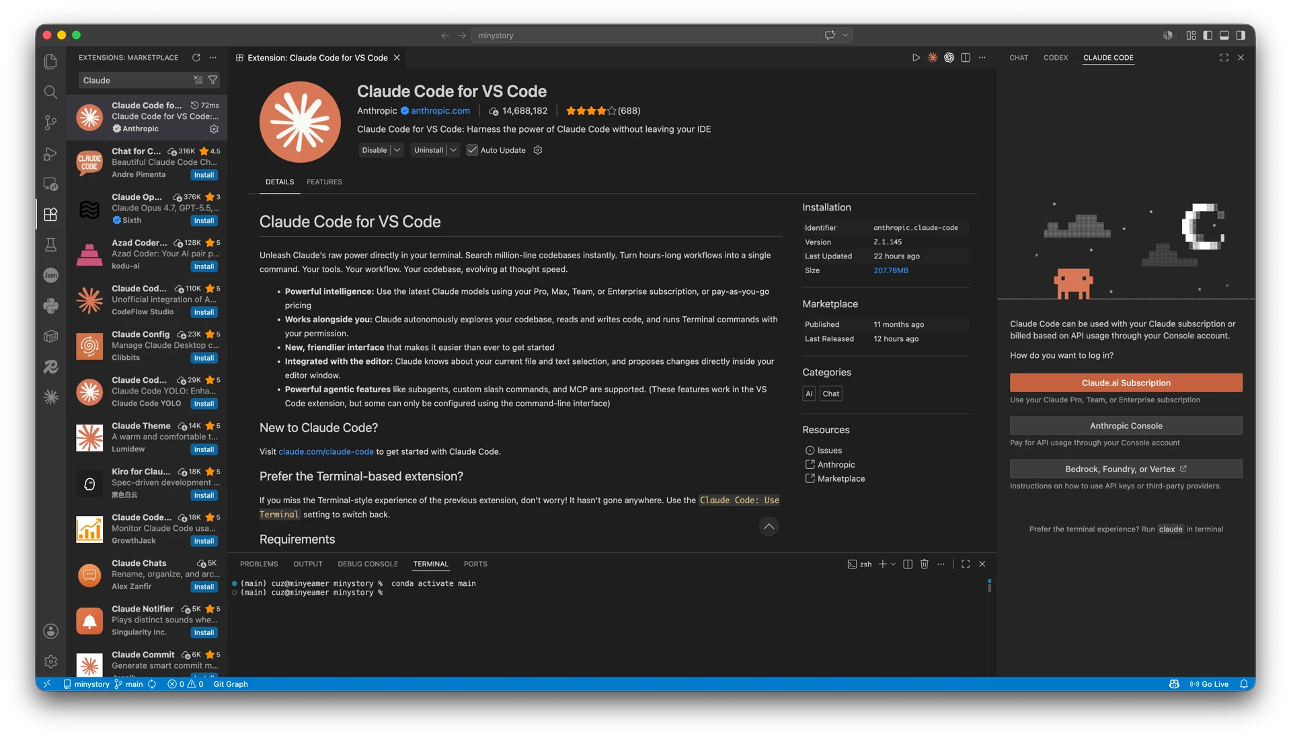The image size is (1291, 738).
Task: Open the Output panel tab
Action: pos(308,564)
